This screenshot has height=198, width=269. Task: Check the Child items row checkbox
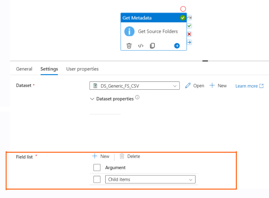(x=97, y=179)
